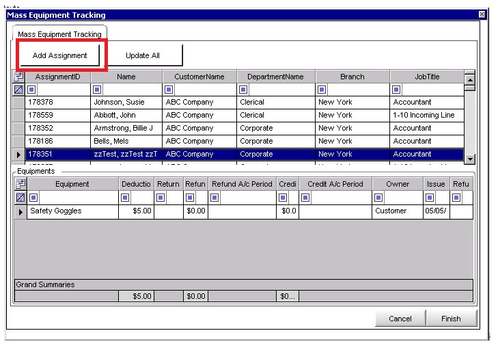Click Grand Summaries bar

(244, 284)
